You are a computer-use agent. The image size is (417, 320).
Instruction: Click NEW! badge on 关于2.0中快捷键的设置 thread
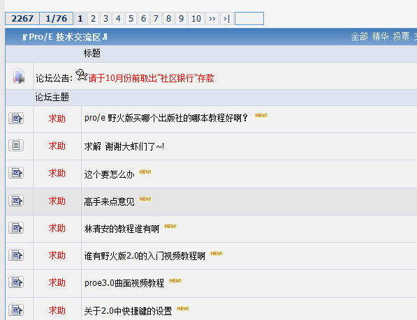coord(183,309)
